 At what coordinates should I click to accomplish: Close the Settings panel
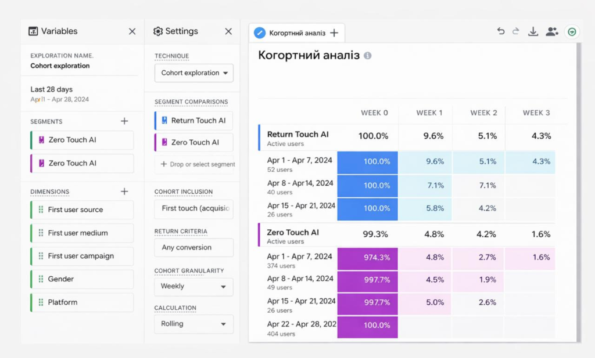pyautogui.click(x=228, y=31)
